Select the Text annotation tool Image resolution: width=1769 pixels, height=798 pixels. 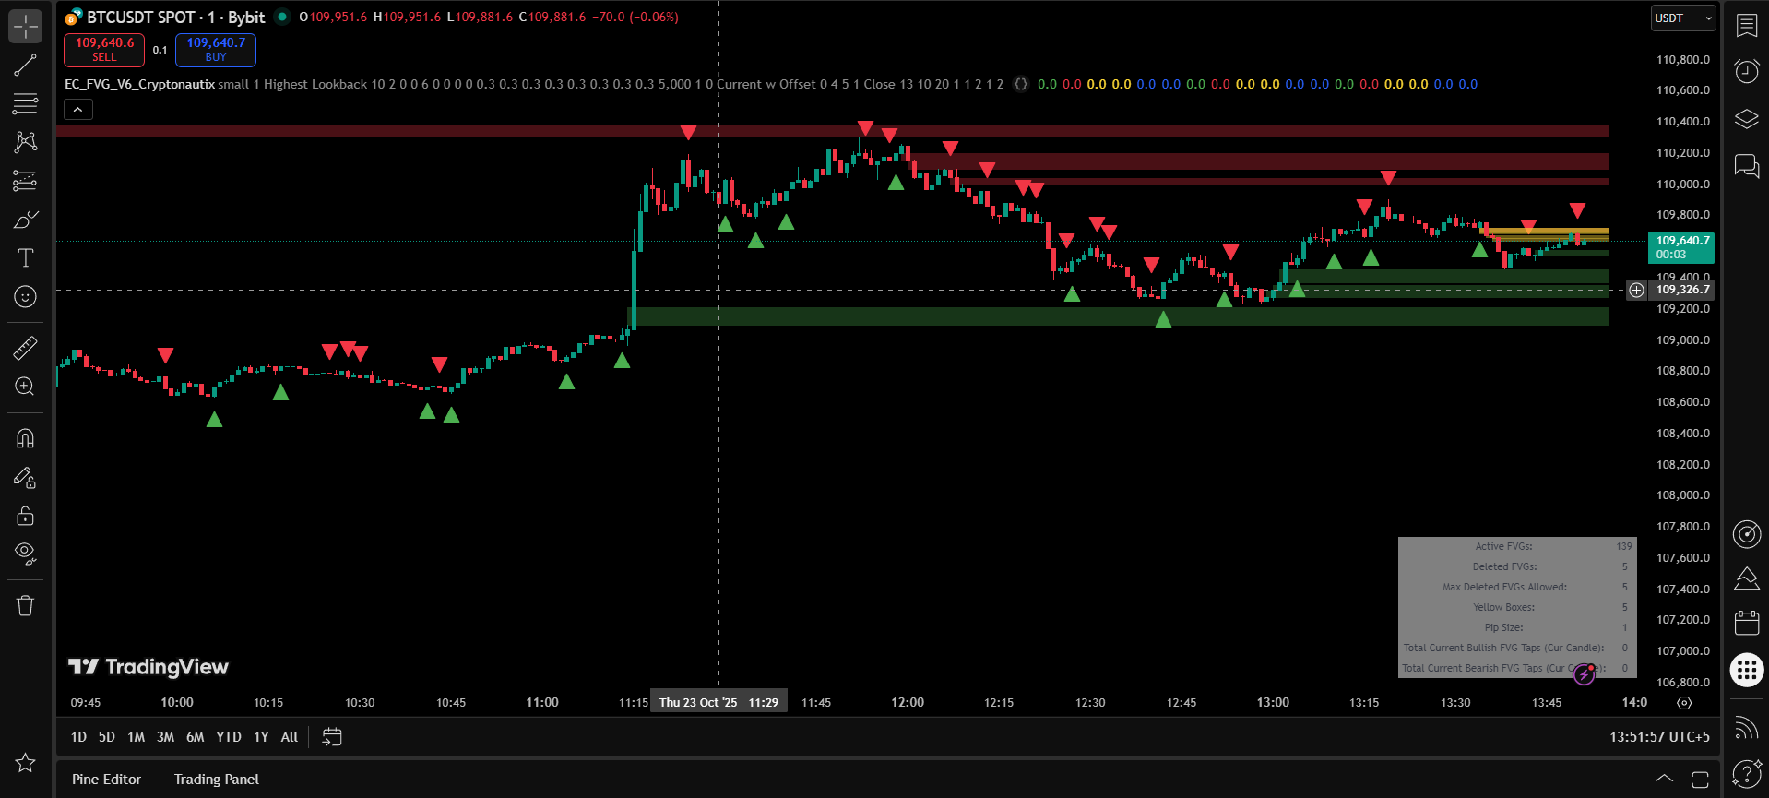pyautogui.click(x=25, y=258)
